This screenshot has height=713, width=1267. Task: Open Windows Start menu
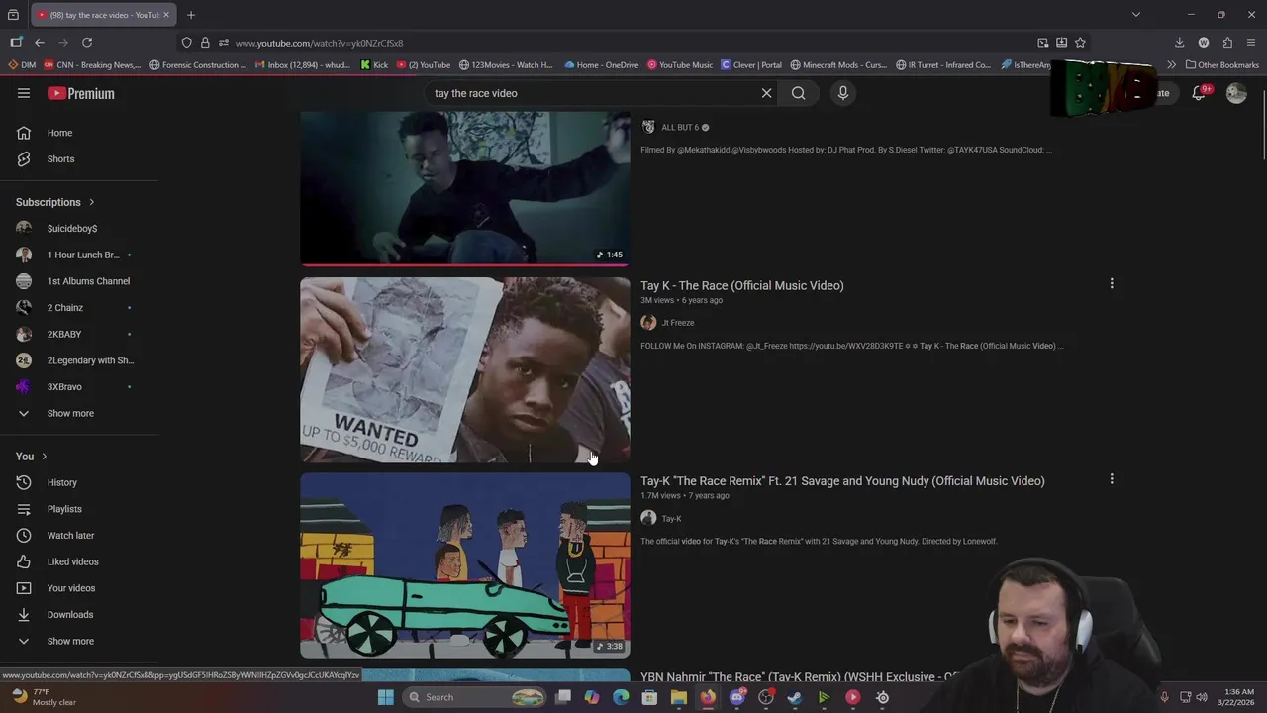coord(386,697)
